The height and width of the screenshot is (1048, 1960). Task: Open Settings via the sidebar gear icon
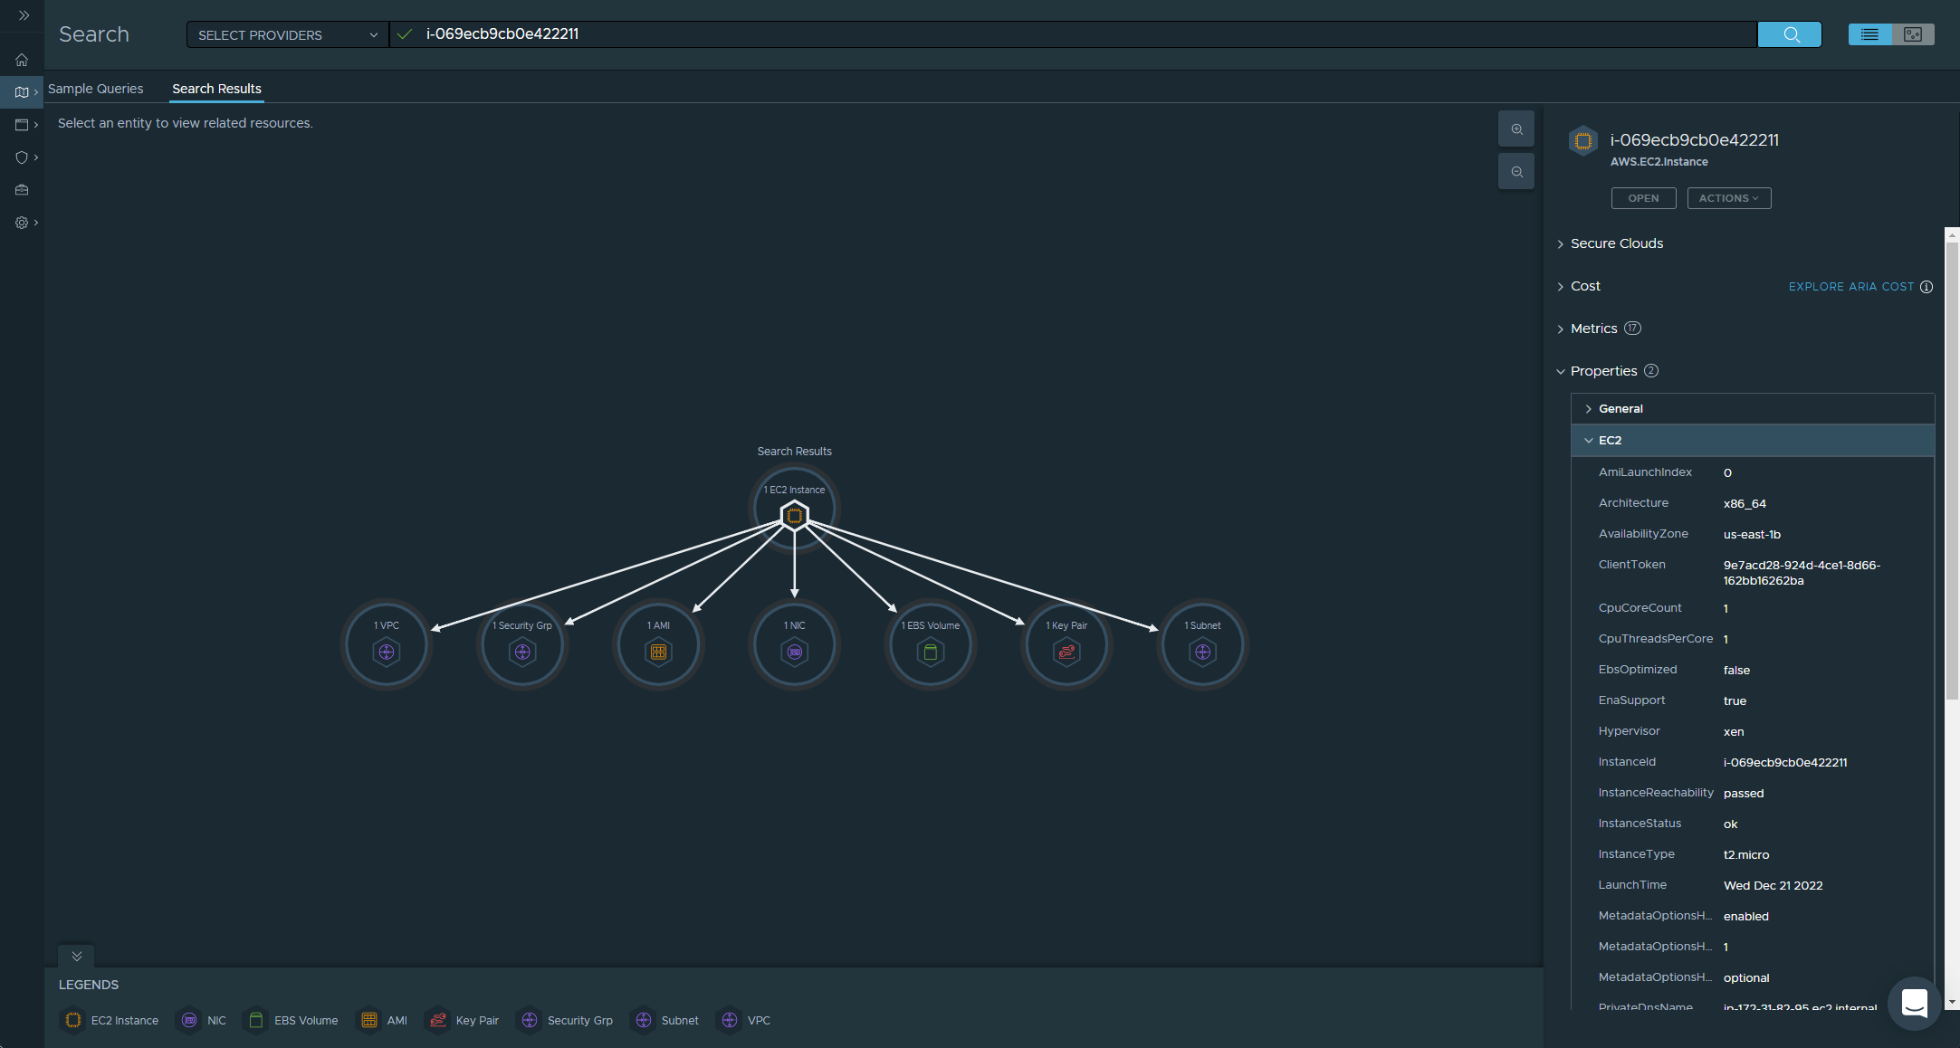[x=21, y=222]
